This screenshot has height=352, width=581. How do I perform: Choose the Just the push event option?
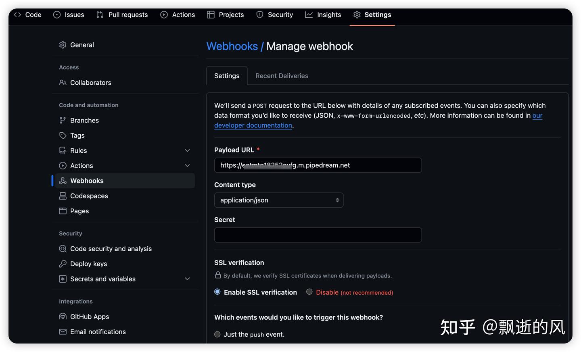[217, 334]
